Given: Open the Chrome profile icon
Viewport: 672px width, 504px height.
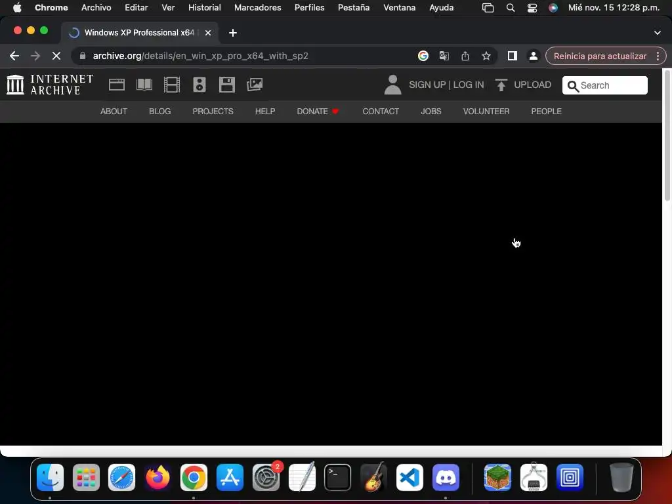Looking at the screenshot, I should click(x=533, y=56).
